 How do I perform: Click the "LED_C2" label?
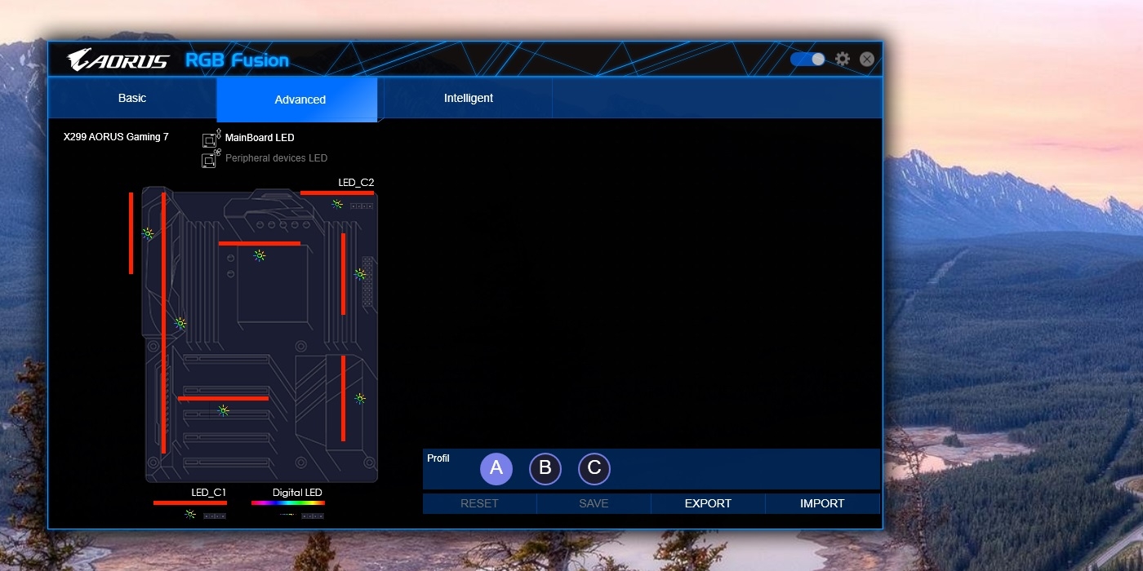click(356, 183)
